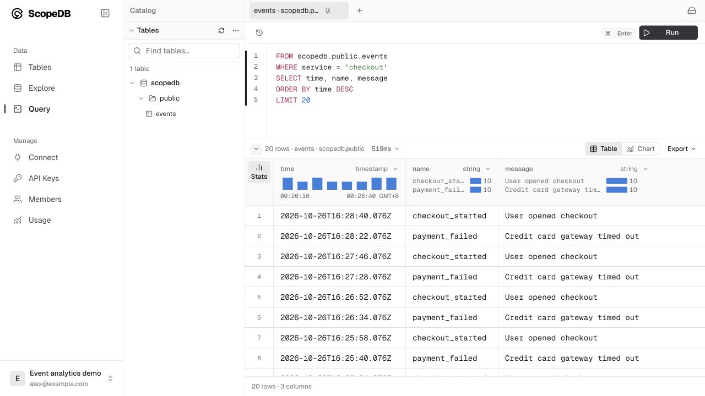Screen dimensions: 705x396
Task: Switch results to Chart view
Action: coord(641,149)
